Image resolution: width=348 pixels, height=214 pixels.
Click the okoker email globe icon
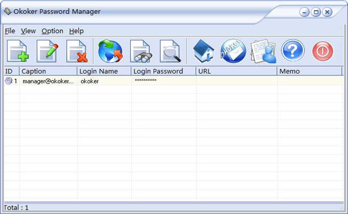[233, 51]
